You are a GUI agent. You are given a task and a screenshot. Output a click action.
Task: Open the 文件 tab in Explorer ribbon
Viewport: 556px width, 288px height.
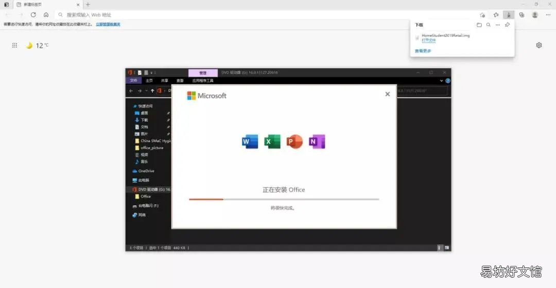[x=133, y=81]
